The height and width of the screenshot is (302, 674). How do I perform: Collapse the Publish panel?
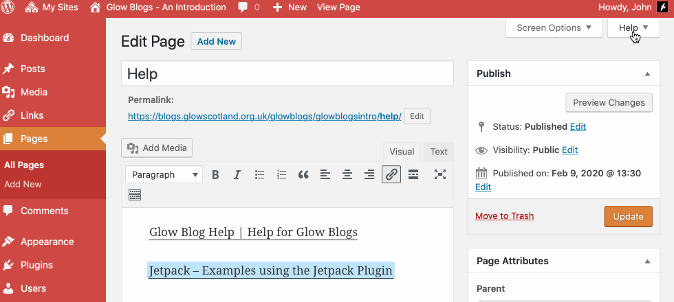647,74
